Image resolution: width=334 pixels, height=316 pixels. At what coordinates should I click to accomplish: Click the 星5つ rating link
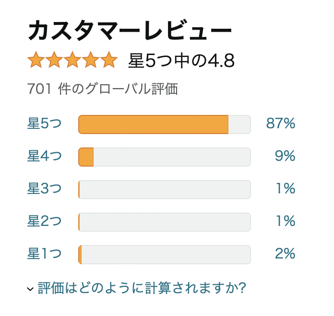click(45, 124)
